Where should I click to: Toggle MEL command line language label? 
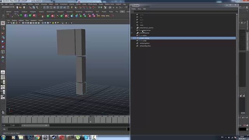click(4, 129)
